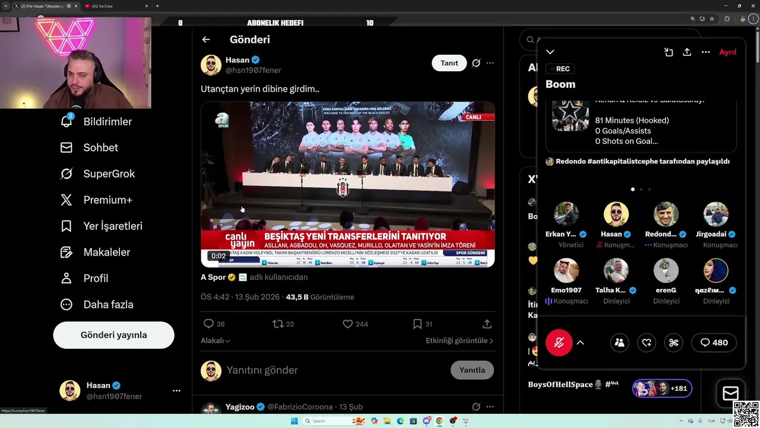
Task: Toggle the red microphone mute button
Action: (559, 342)
